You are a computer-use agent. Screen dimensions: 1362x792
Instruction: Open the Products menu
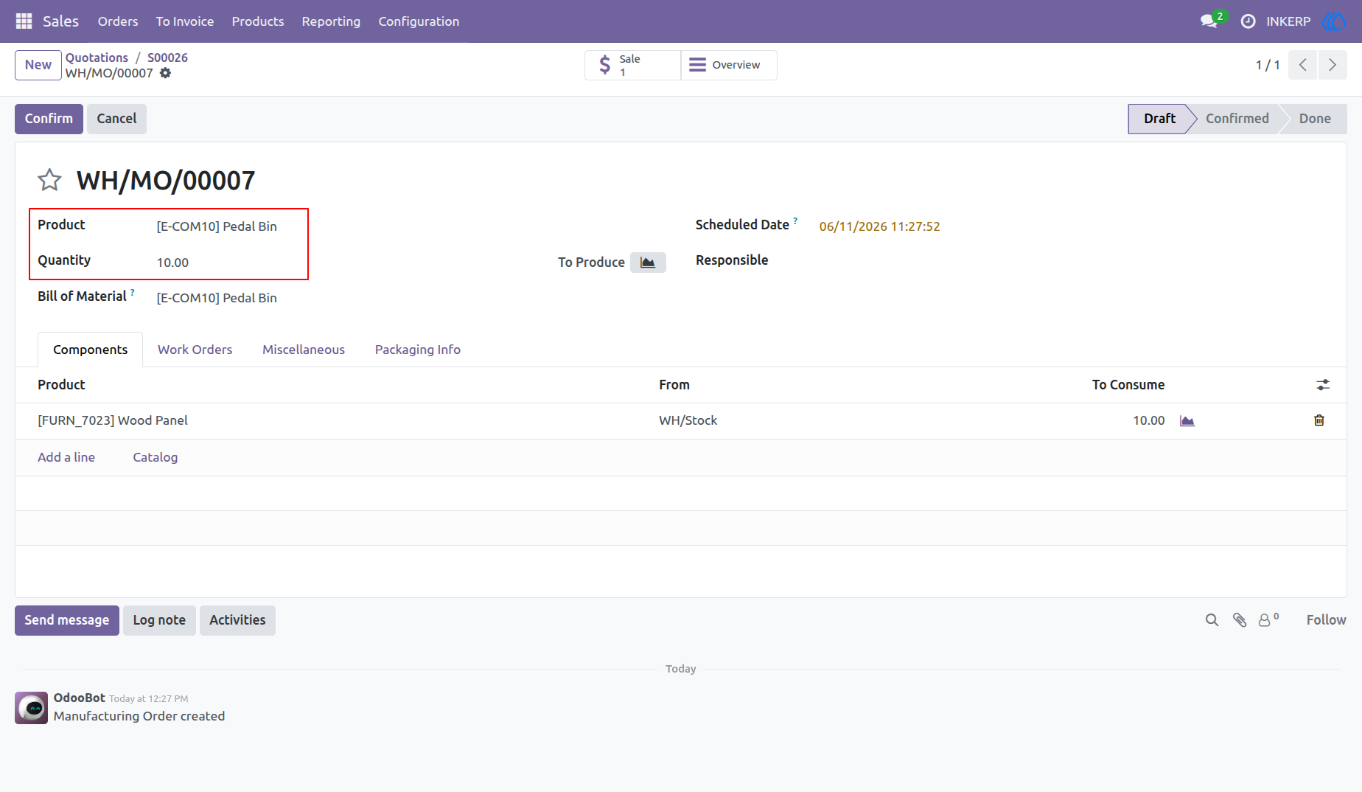point(258,21)
